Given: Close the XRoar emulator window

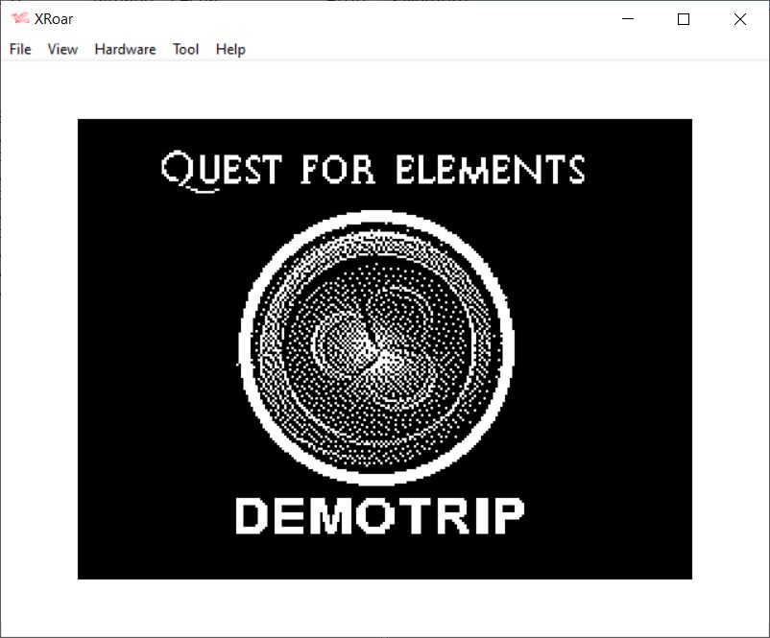Looking at the screenshot, I should 739,19.
